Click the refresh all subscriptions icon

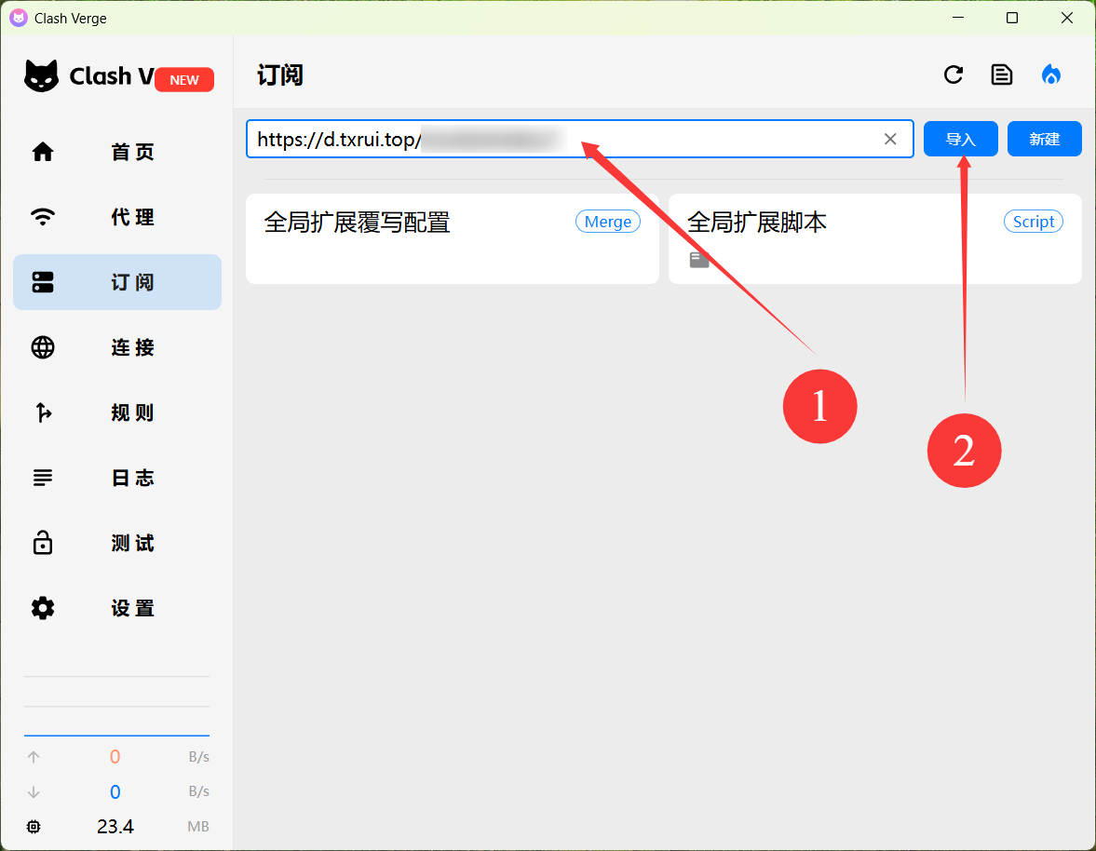coord(953,75)
